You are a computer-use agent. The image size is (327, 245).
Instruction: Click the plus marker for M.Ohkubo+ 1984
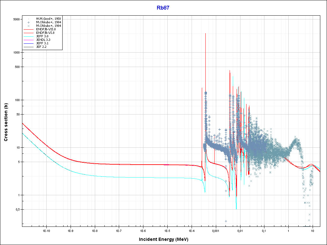pos(28,22)
